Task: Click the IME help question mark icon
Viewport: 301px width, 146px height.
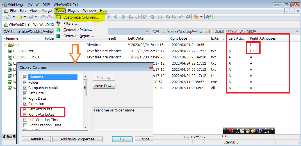Action: (259, 131)
